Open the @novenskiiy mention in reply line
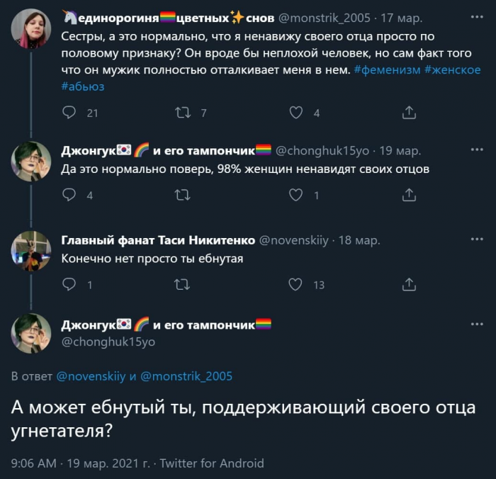 click(90, 376)
